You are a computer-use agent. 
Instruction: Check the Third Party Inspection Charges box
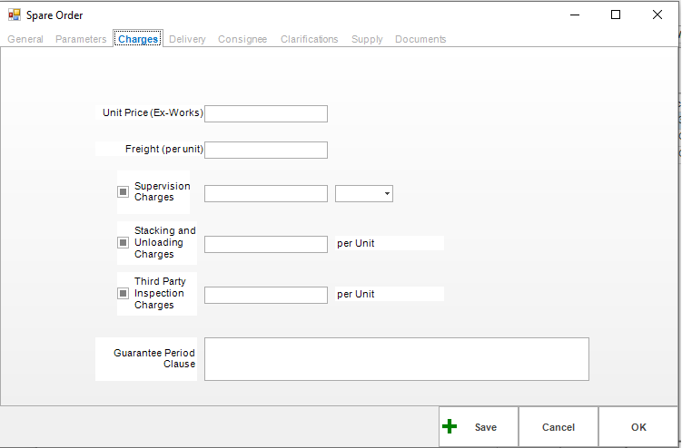click(x=123, y=294)
